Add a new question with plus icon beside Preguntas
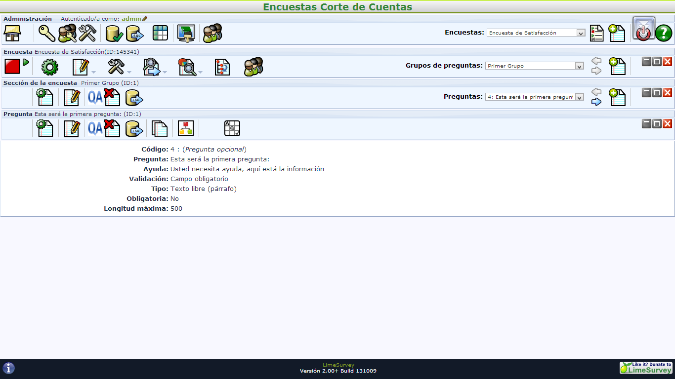This screenshot has width=675, height=379. coord(617,97)
